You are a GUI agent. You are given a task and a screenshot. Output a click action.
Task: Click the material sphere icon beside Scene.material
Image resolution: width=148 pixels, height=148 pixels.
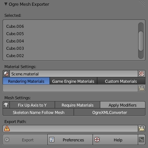(6, 74)
